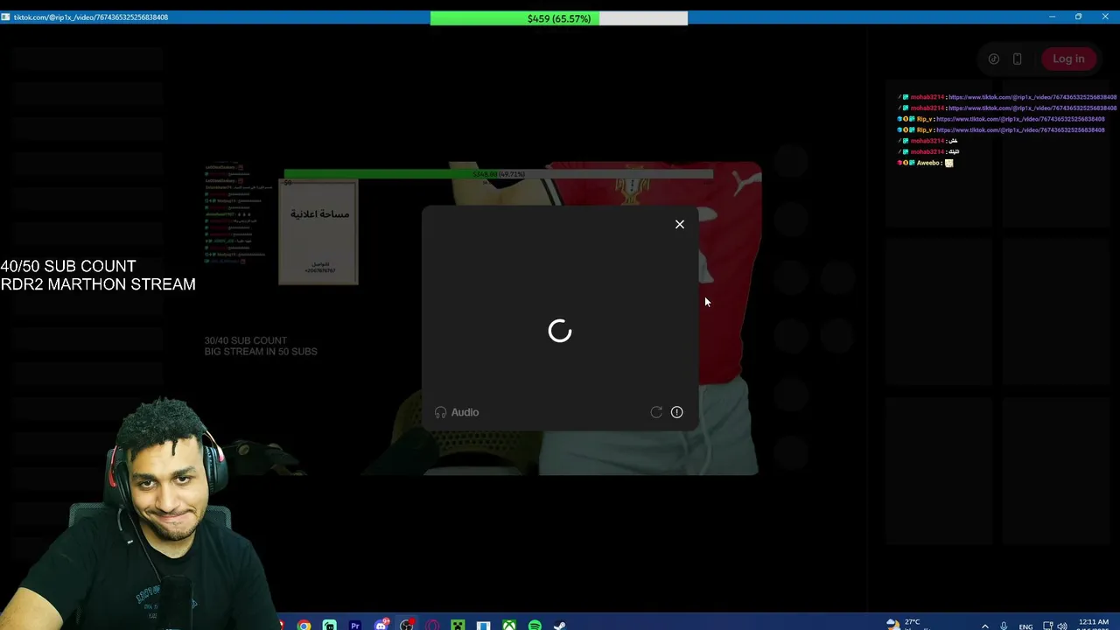This screenshot has width=1120, height=630.
Task: Open the volume control in system tray
Action: 1062,626
